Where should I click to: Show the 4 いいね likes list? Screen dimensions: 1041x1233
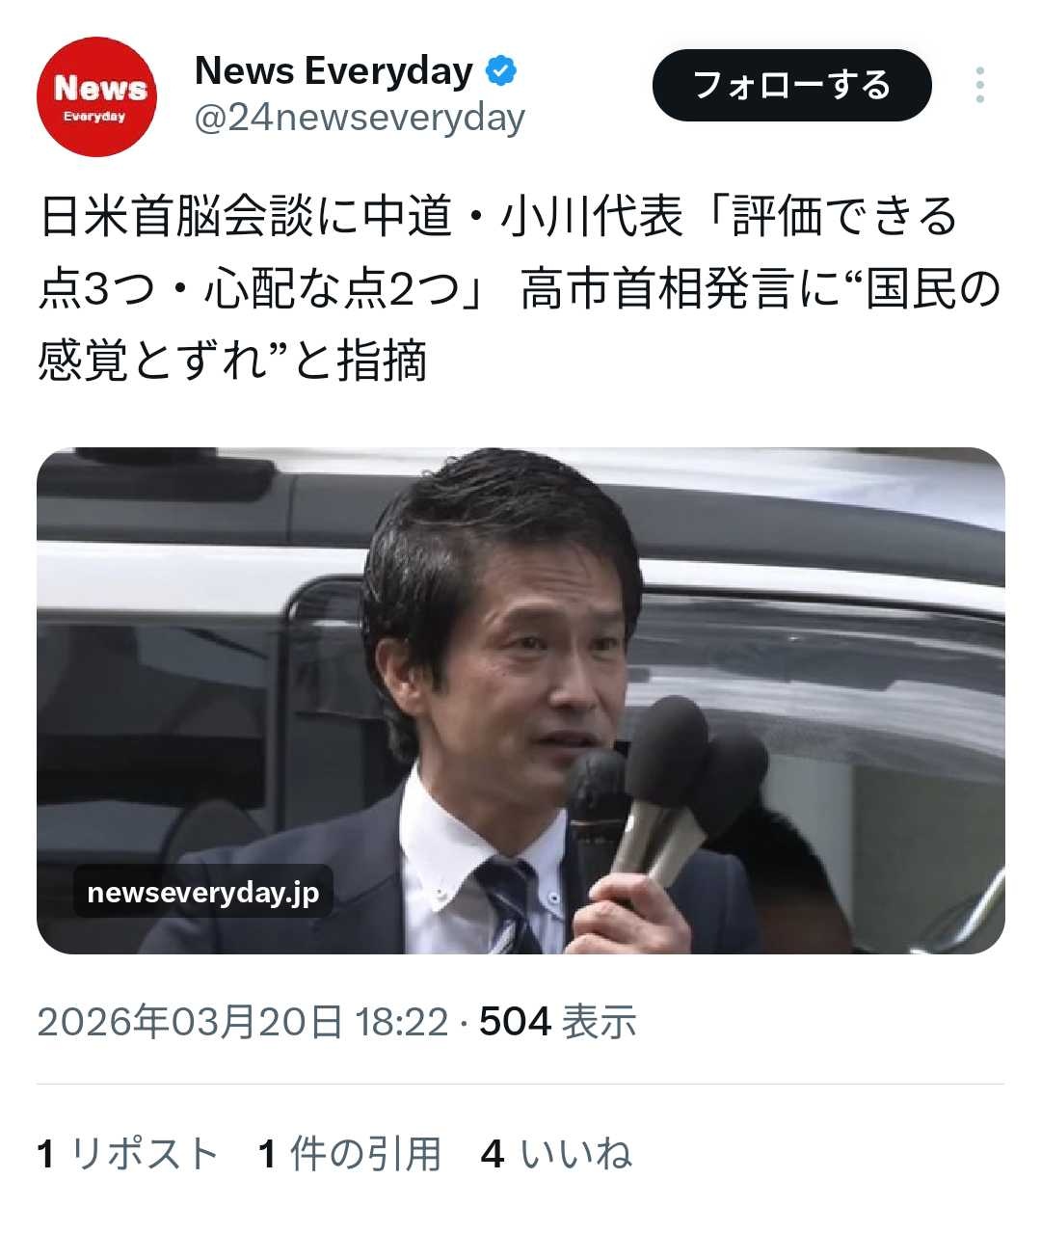(556, 1154)
